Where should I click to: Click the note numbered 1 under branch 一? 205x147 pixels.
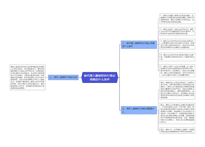[x=177, y=19]
